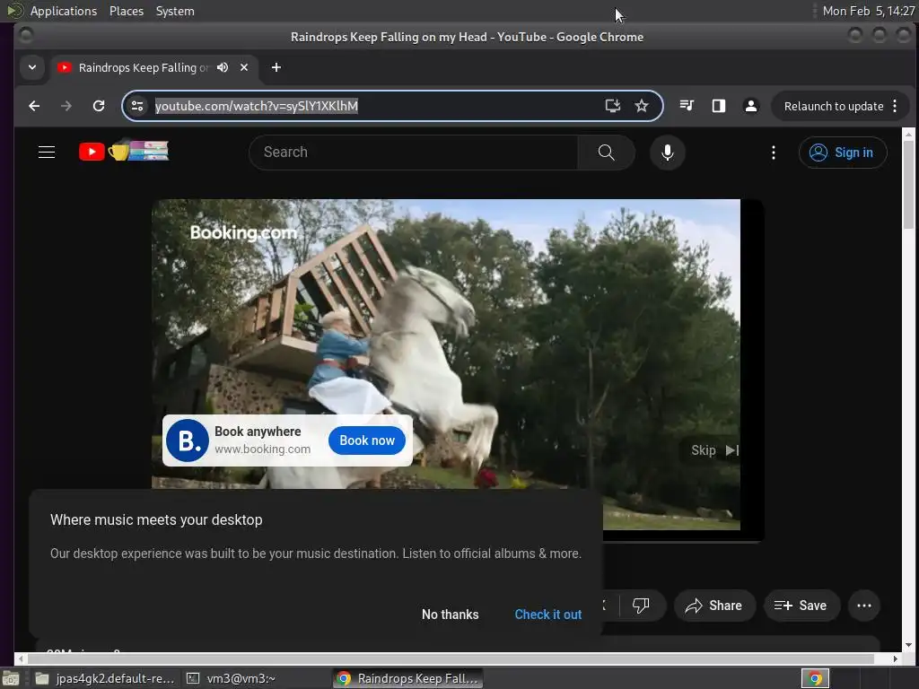This screenshot has height=689, width=919.
Task: Dismiss dialog with No thanks
Action: 451,614
